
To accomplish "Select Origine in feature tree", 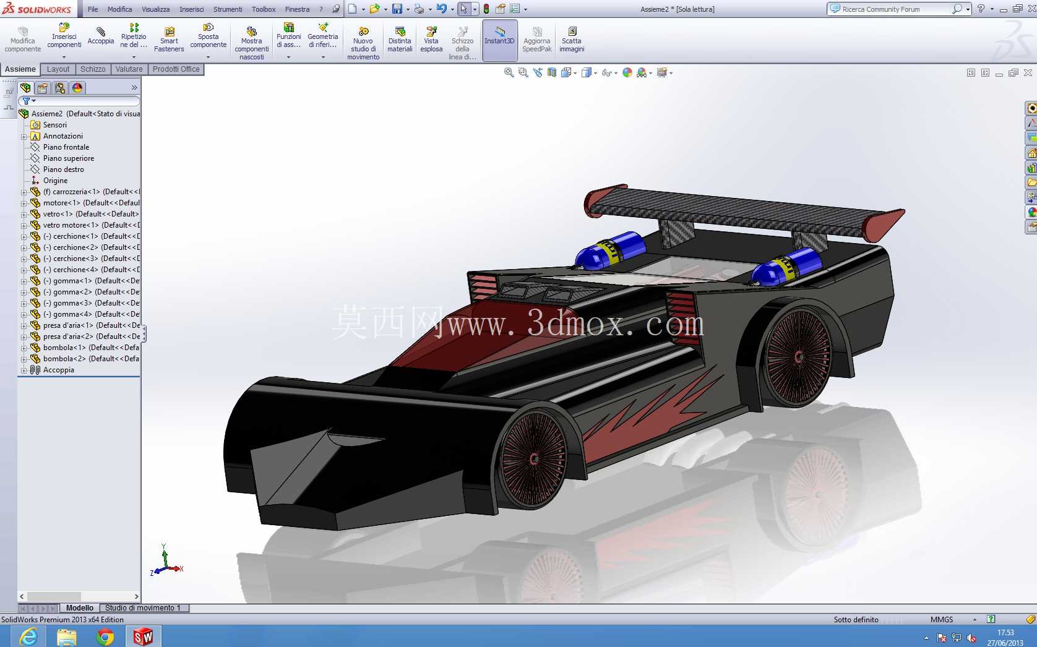I will point(55,181).
